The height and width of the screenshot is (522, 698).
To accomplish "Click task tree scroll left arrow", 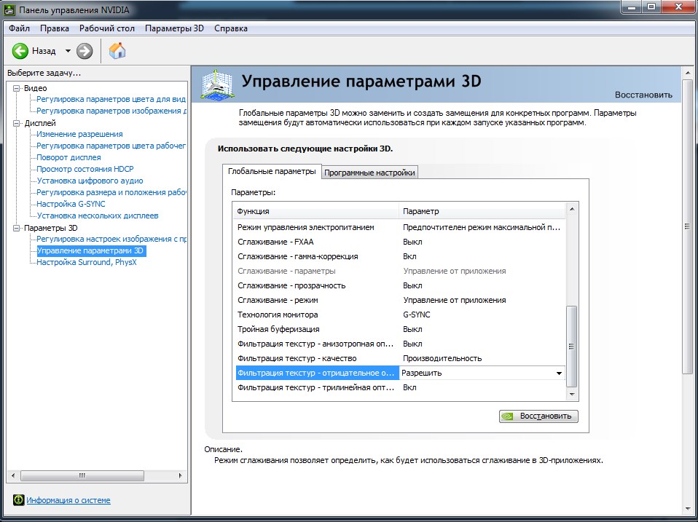I will (x=13, y=475).
